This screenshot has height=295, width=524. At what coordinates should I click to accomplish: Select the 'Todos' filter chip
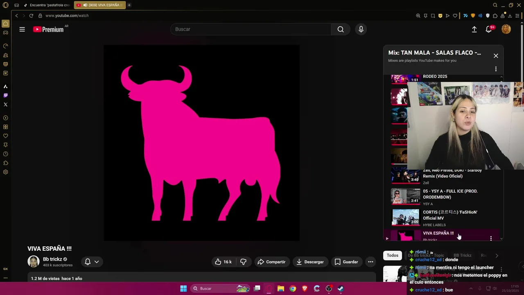pyautogui.click(x=393, y=256)
